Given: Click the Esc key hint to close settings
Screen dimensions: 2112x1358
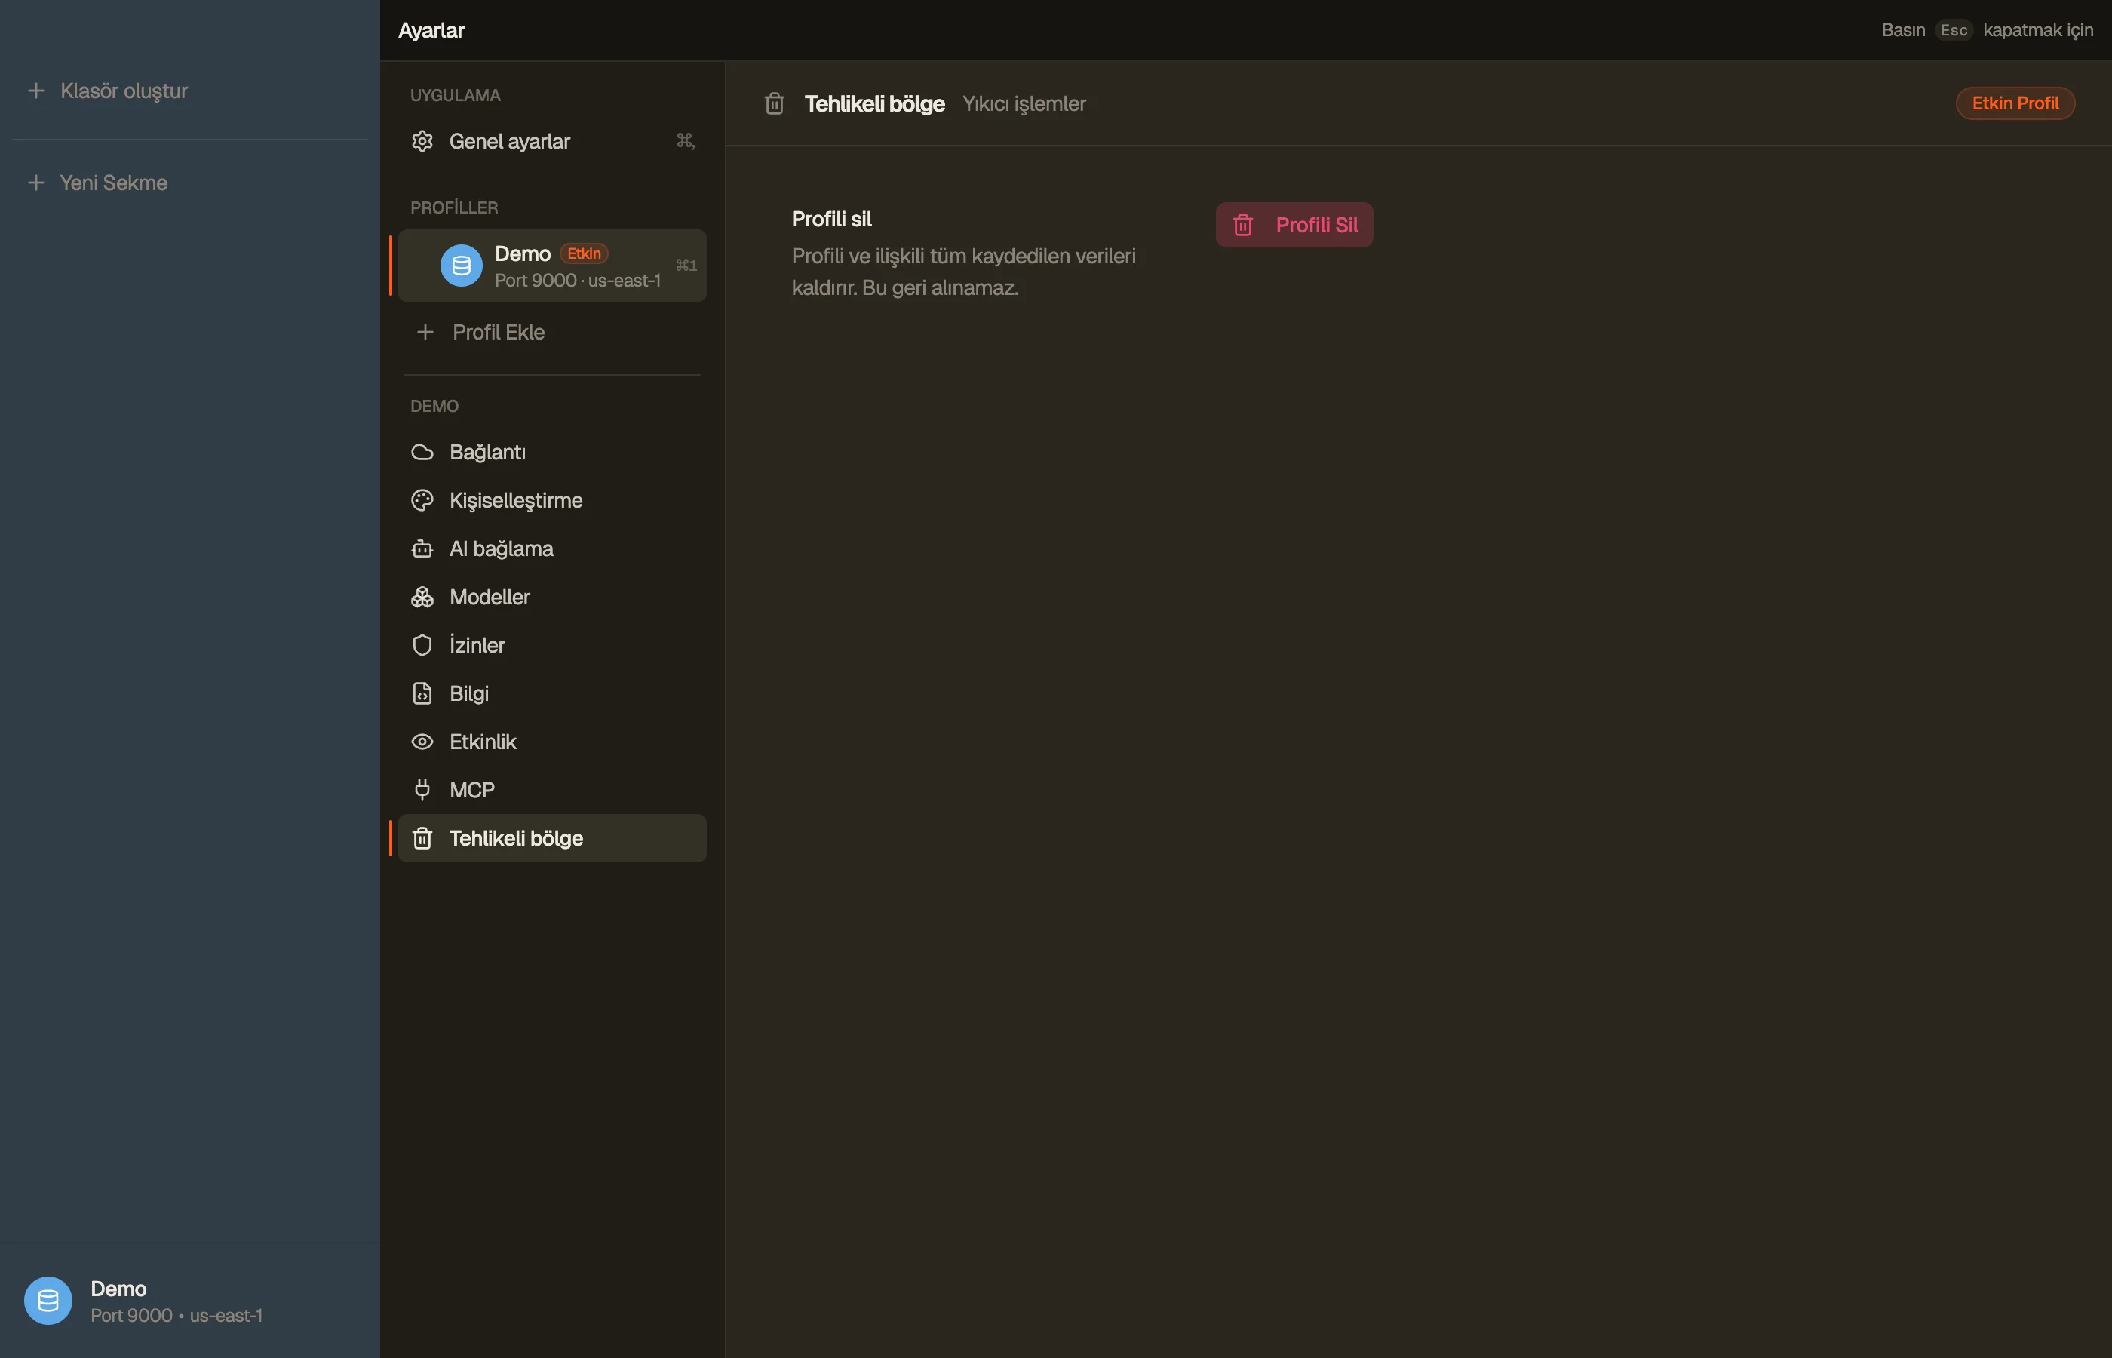Looking at the screenshot, I should click(1954, 30).
